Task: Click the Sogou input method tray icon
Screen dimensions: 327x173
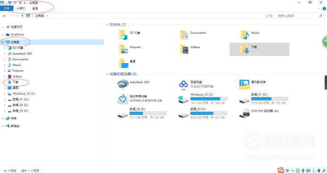Action: pyautogui.click(x=281, y=170)
